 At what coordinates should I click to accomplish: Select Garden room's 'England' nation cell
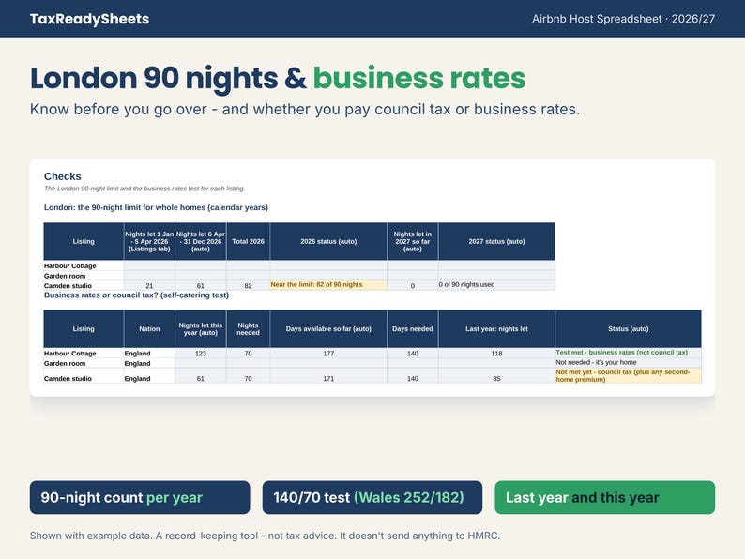tap(149, 363)
